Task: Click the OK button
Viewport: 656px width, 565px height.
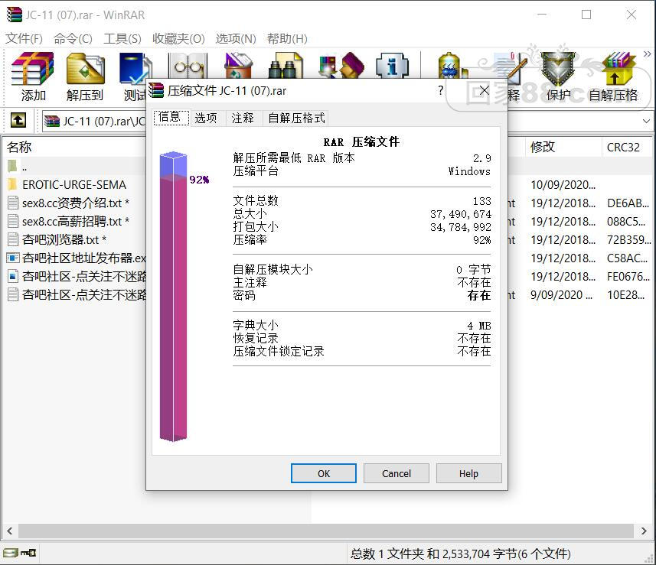Action: [323, 473]
